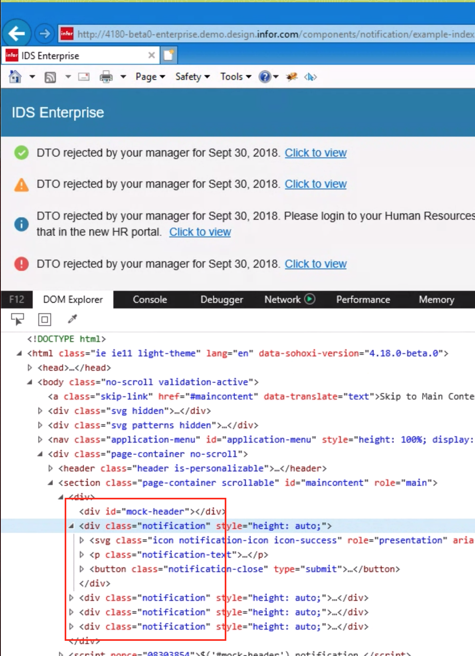Expand the nav application-menu node

pyautogui.click(x=40, y=439)
